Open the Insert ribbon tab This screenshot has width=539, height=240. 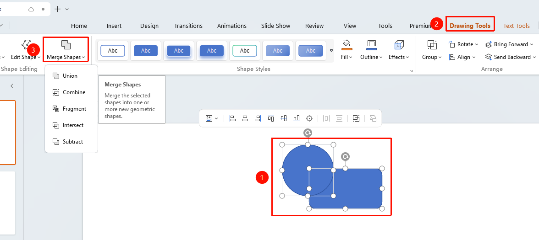coord(114,26)
